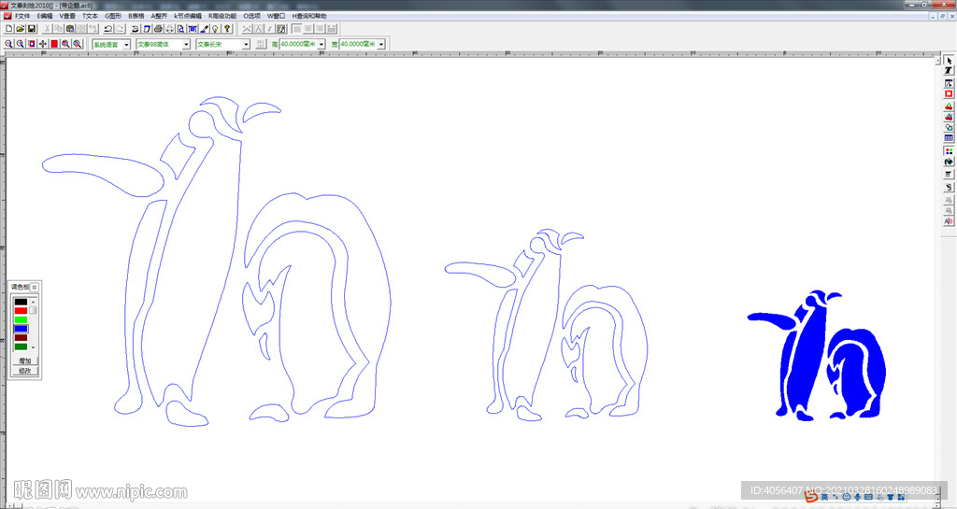This screenshot has height=509, width=957.
Task: Open the R高级功能 menu
Action: [222, 16]
